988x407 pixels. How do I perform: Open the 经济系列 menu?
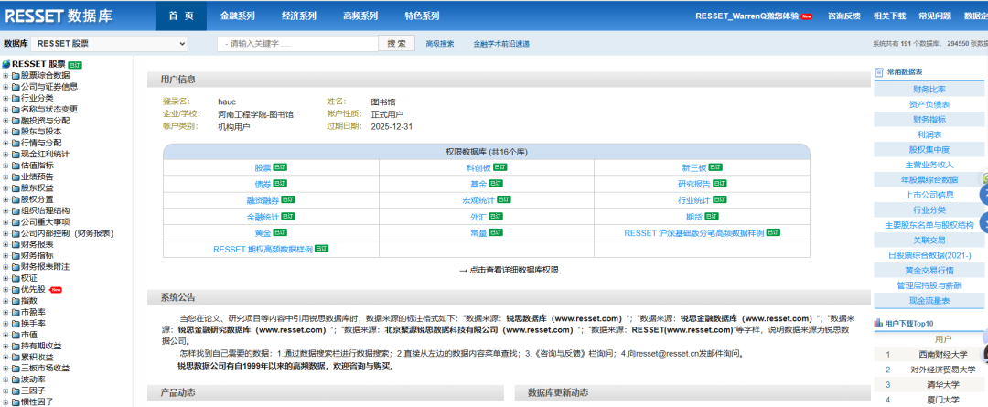click(298, 16)
